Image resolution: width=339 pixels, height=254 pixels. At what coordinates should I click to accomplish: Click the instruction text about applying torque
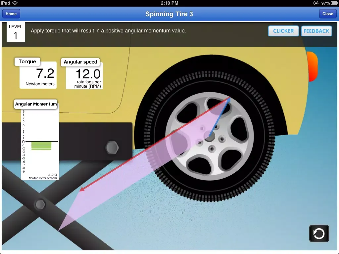108,31
